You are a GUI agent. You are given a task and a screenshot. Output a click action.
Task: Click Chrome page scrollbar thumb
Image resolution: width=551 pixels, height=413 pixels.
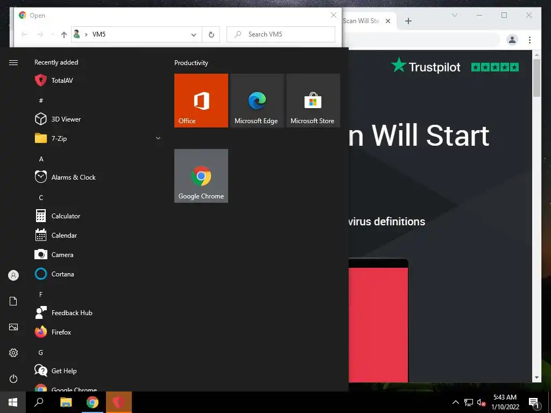point(536,77)
